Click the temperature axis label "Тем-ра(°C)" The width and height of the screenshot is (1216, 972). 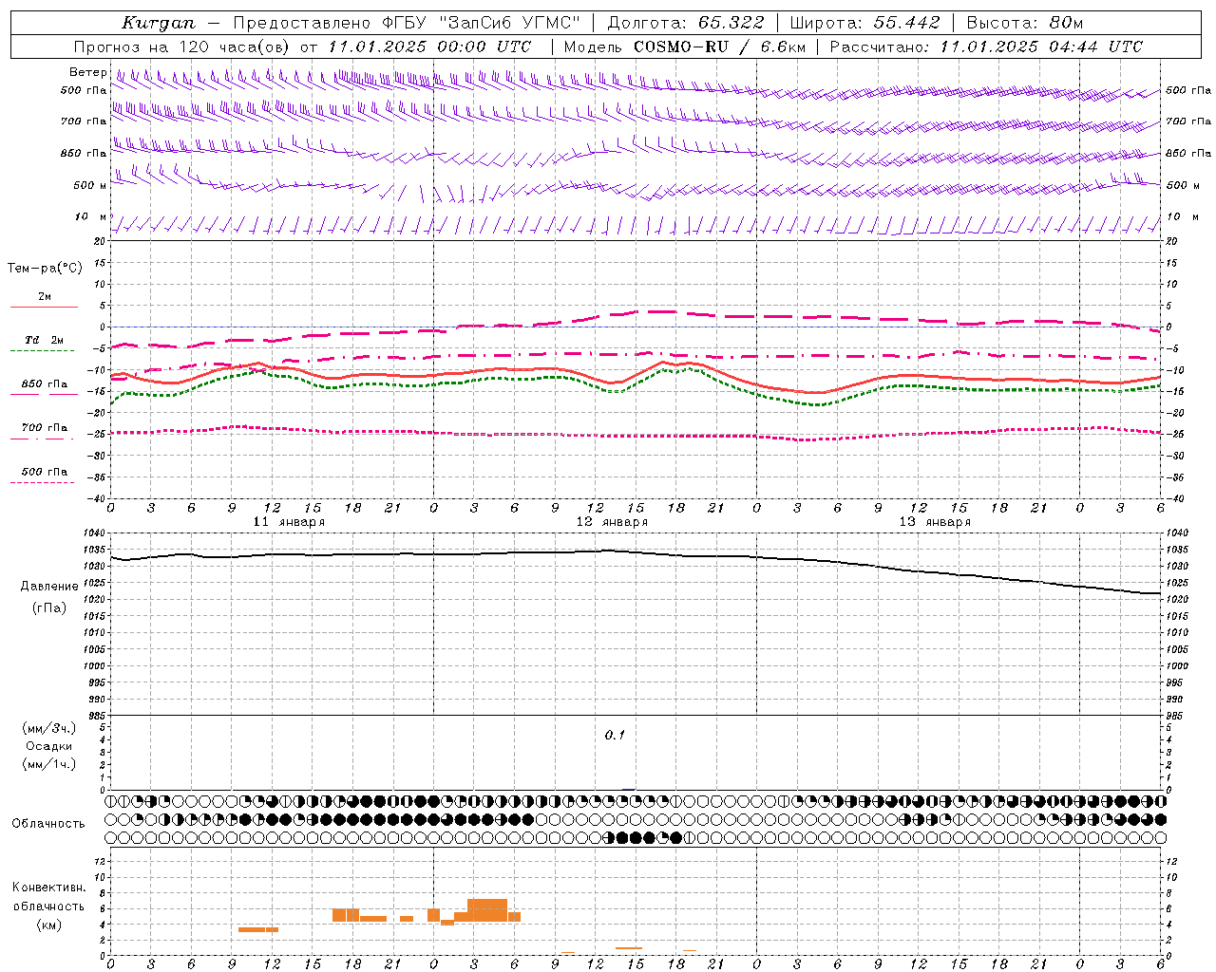(x=45, y=268)
